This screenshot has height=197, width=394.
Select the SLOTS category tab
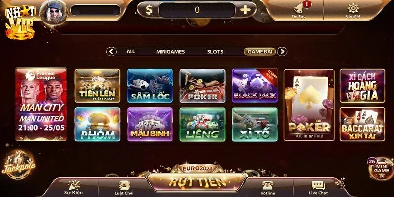pos(215,52)
